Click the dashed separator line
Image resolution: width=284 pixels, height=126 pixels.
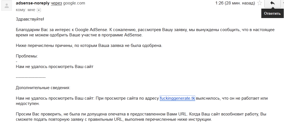[31, 77]
